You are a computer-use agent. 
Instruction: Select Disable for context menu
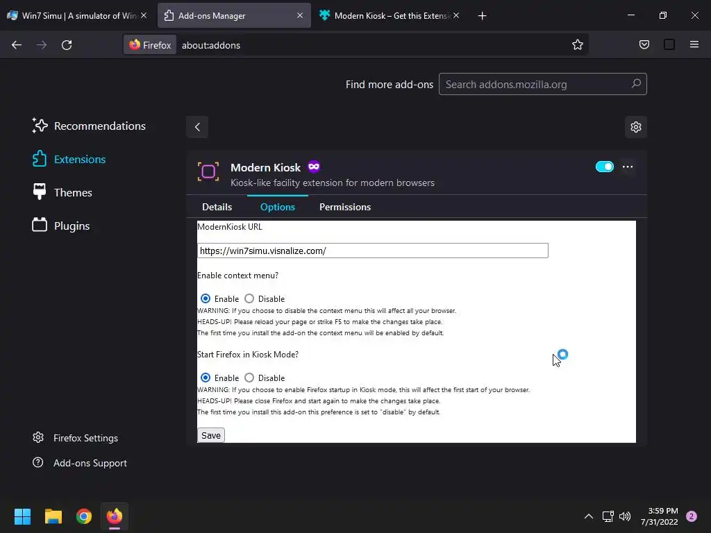[249, 298]
